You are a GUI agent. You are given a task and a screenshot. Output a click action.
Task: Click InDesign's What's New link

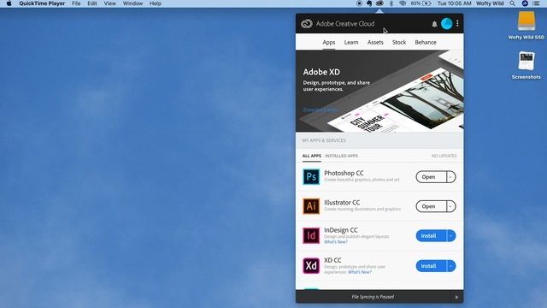(336, 242)
